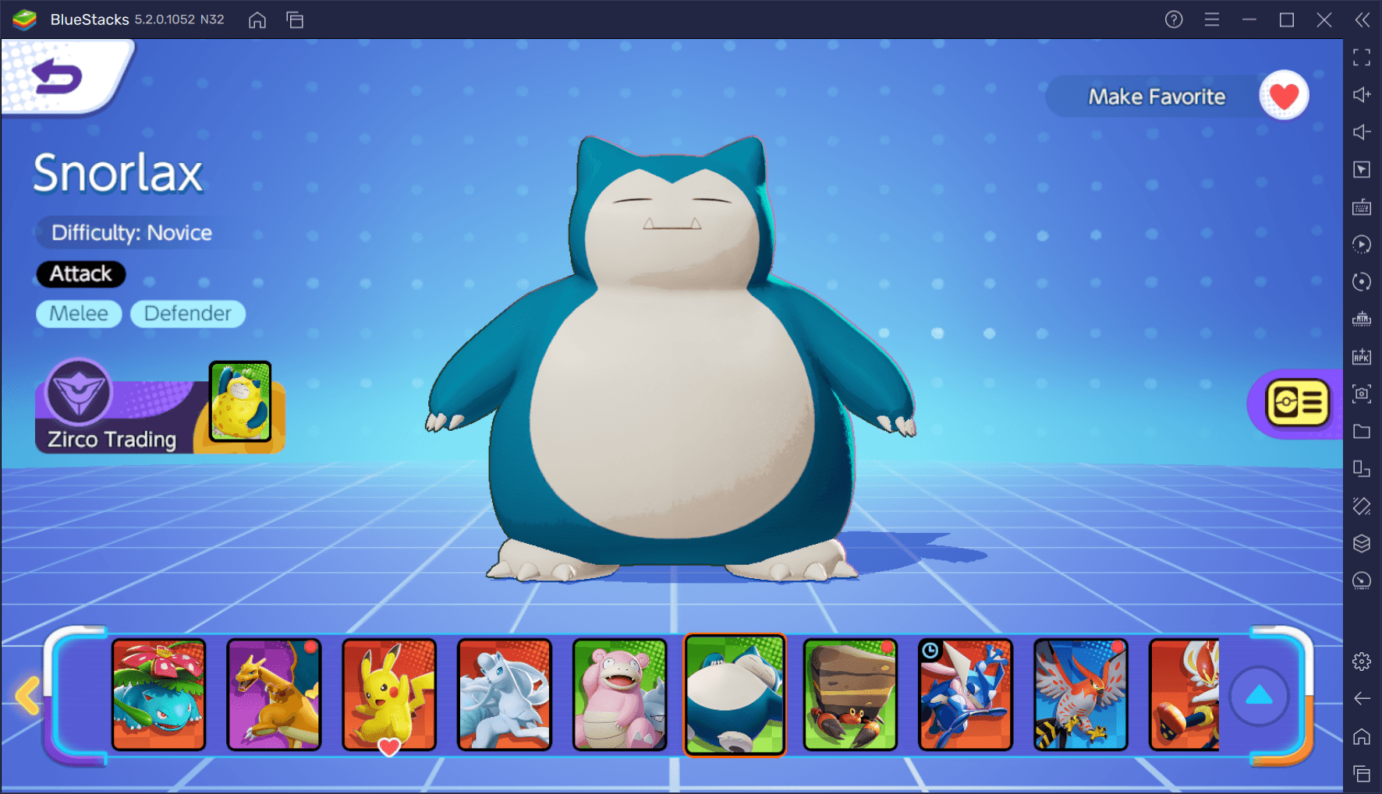
Task: Collapse the BlueStacks side toolbar
Action: 1362,19
